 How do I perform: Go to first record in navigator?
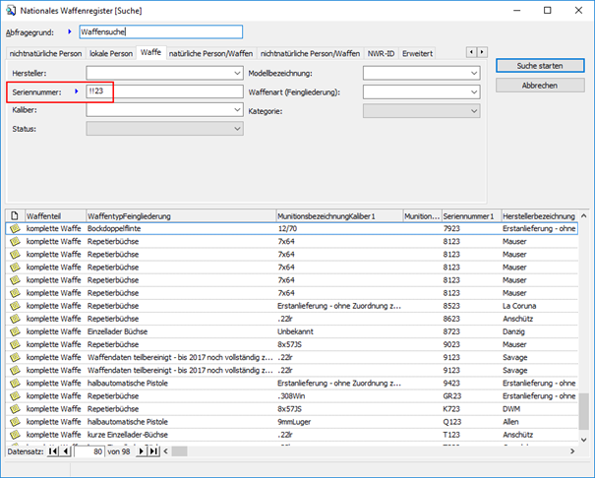click(53, 451)
